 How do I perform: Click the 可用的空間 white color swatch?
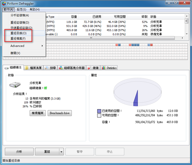pyautogui.click(x=99, y=115)
